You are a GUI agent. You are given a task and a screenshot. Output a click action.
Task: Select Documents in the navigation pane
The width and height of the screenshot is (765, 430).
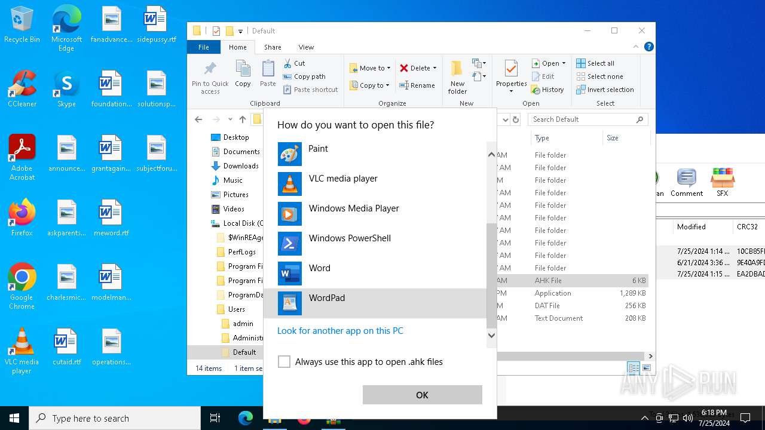coord(235,152)
